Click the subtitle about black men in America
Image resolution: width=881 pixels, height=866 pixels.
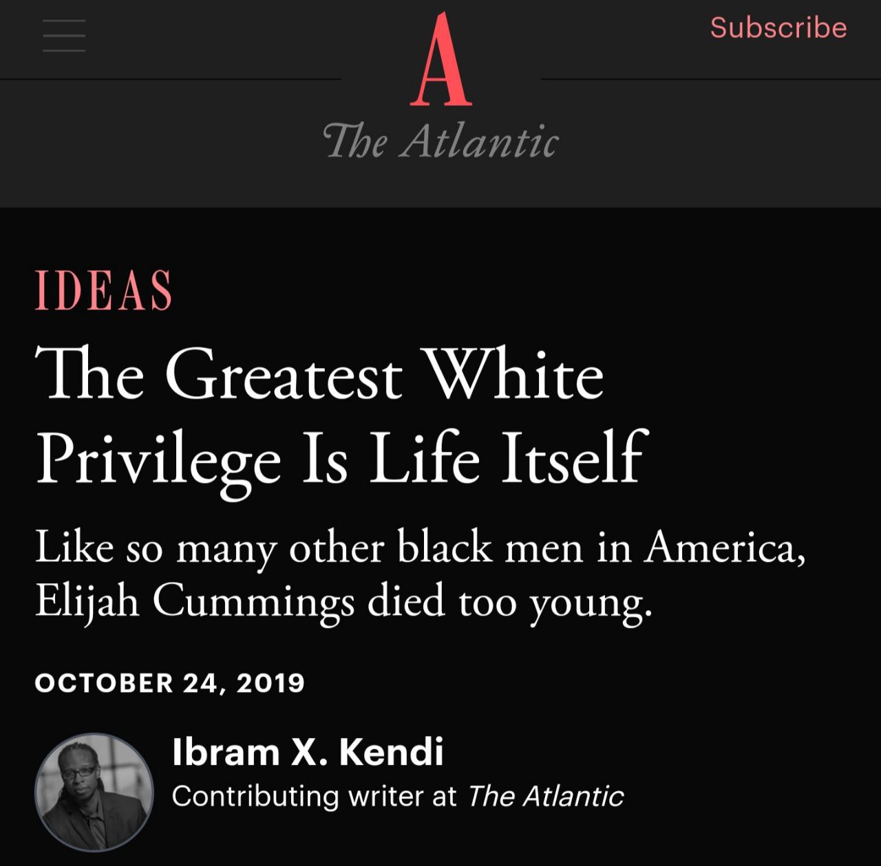420,575
